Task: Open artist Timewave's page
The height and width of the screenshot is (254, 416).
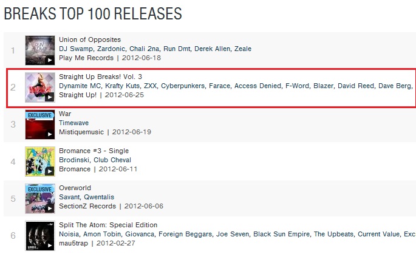Action: tap(73, 123)
